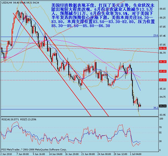Click the RSI(7) 23.2596 indicator label
The image size is (168, 156).
28,120
